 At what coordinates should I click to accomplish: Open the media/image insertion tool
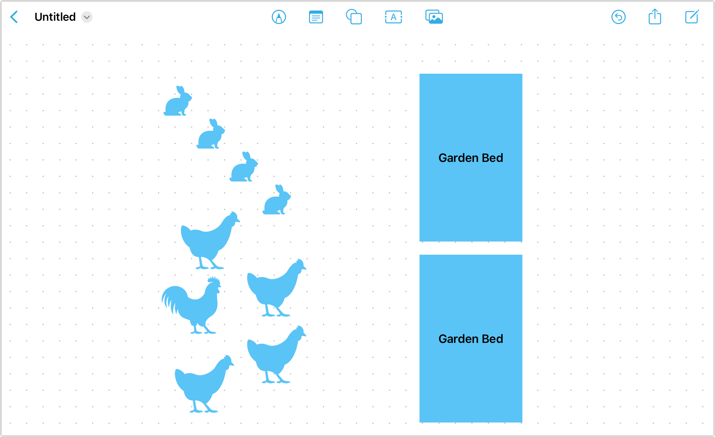coord(434,17)
